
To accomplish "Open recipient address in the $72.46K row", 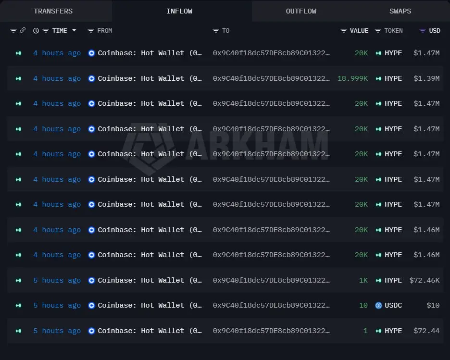I will [x=271, y=280].
